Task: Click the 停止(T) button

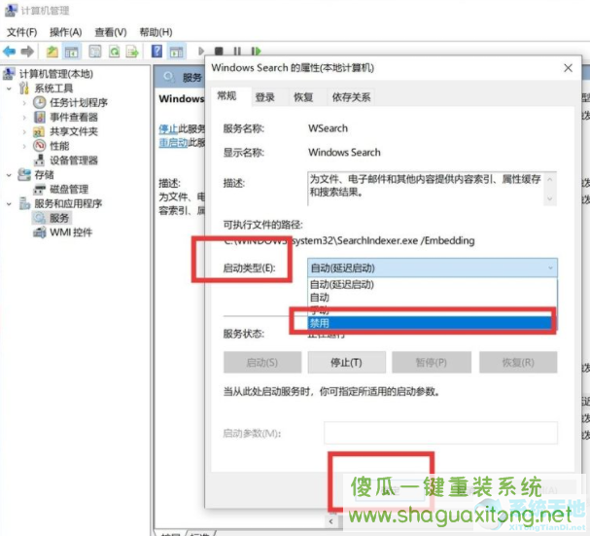Action: [x=347, y=362]
